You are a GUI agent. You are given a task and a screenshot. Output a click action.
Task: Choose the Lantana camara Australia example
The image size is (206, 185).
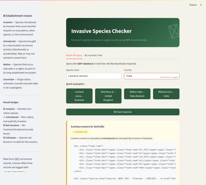point(79,96)
